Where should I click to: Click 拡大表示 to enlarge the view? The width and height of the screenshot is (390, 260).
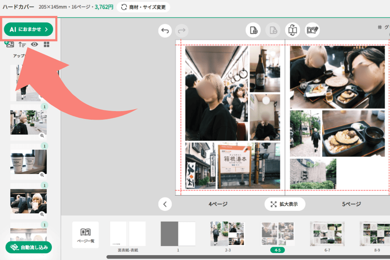285,204
